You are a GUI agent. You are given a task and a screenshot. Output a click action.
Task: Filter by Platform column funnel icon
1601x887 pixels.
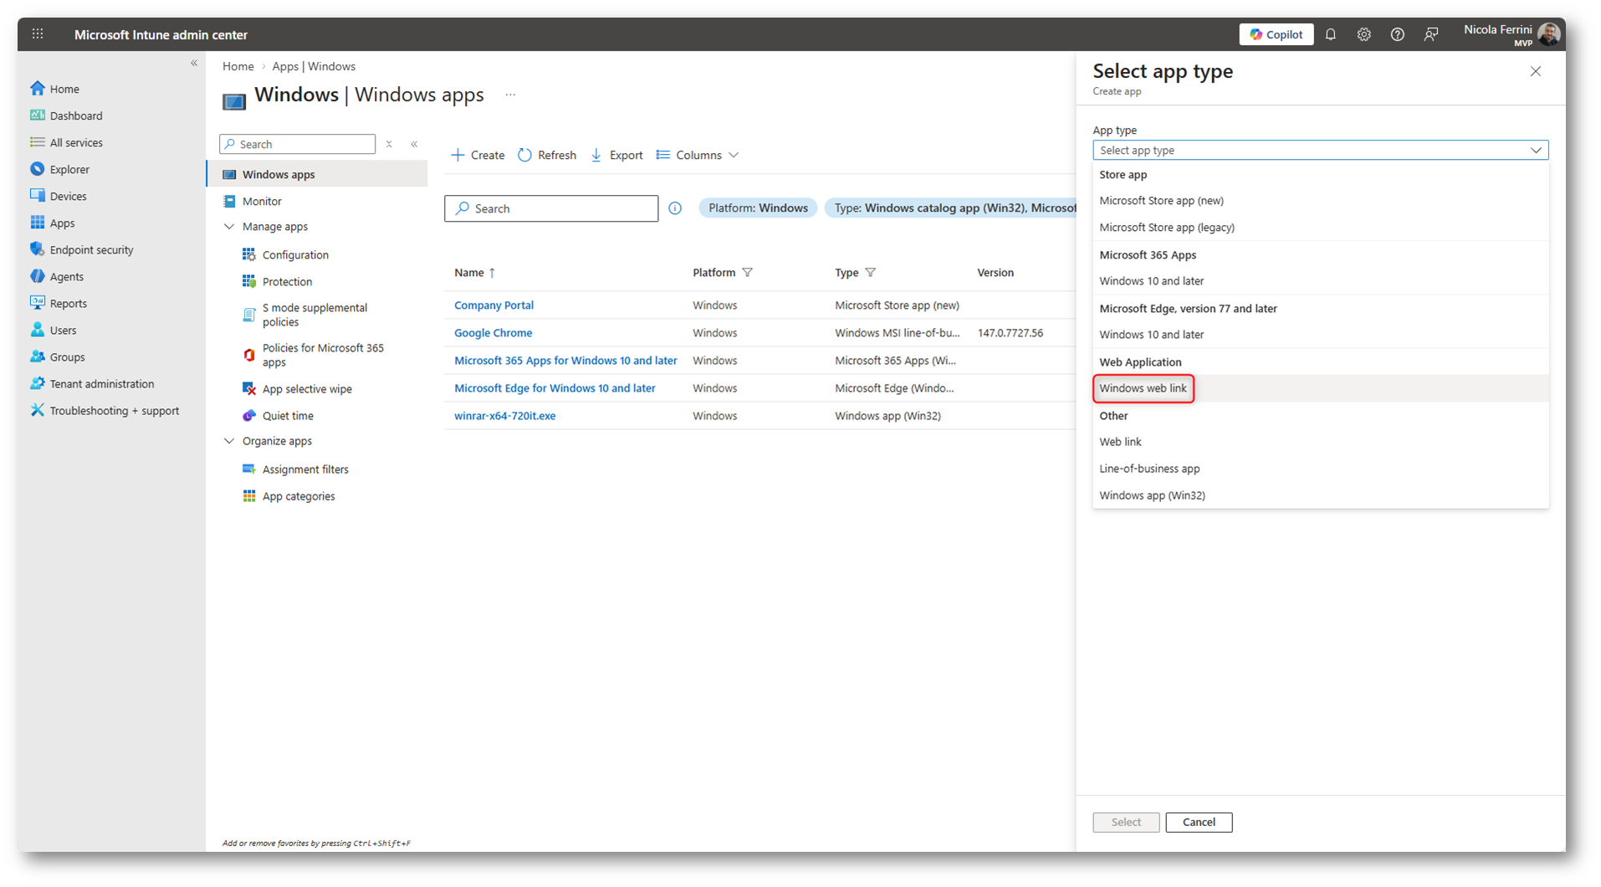[x=748, y=273]
